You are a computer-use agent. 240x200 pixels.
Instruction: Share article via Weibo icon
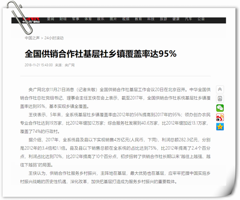[x=220, y=118]
